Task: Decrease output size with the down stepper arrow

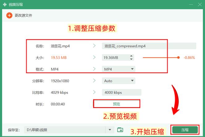Action: point(131,59)
